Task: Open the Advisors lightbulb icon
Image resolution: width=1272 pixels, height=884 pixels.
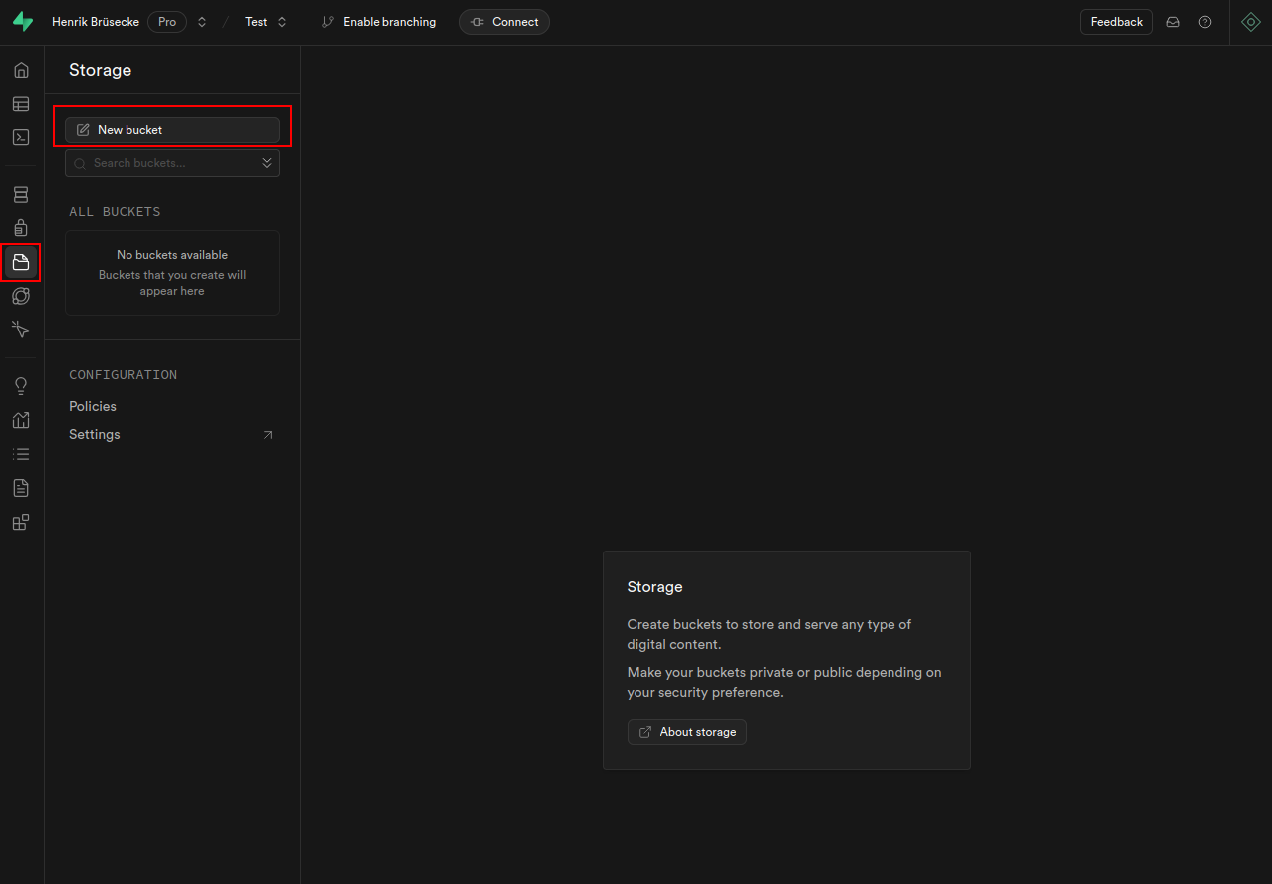Action: [21, 386]
